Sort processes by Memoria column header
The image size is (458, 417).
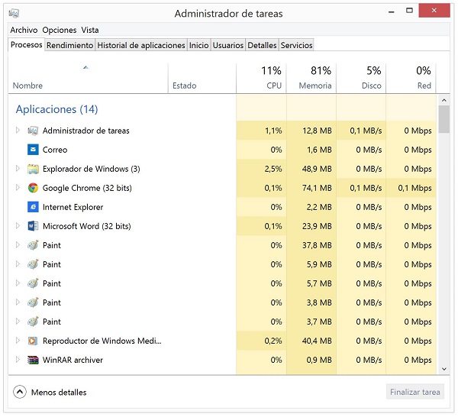point(311,78)
